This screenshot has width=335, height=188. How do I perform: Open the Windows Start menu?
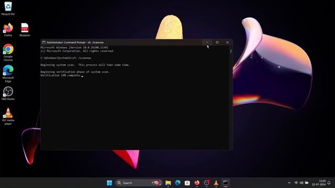click(109, 183)
